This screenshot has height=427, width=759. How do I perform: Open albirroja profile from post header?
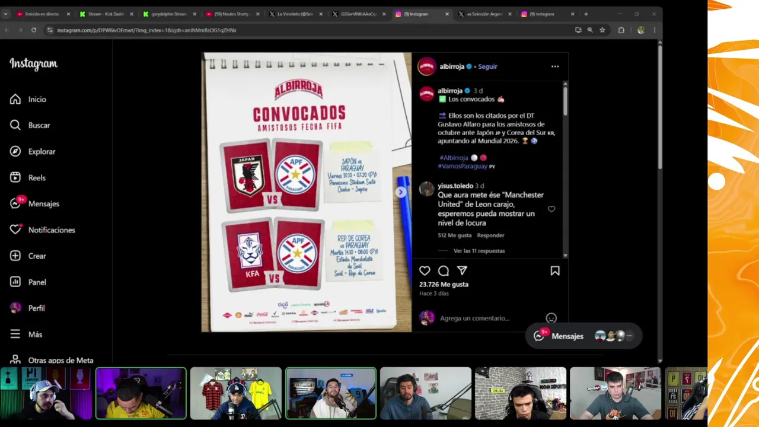tap(452, 66)
